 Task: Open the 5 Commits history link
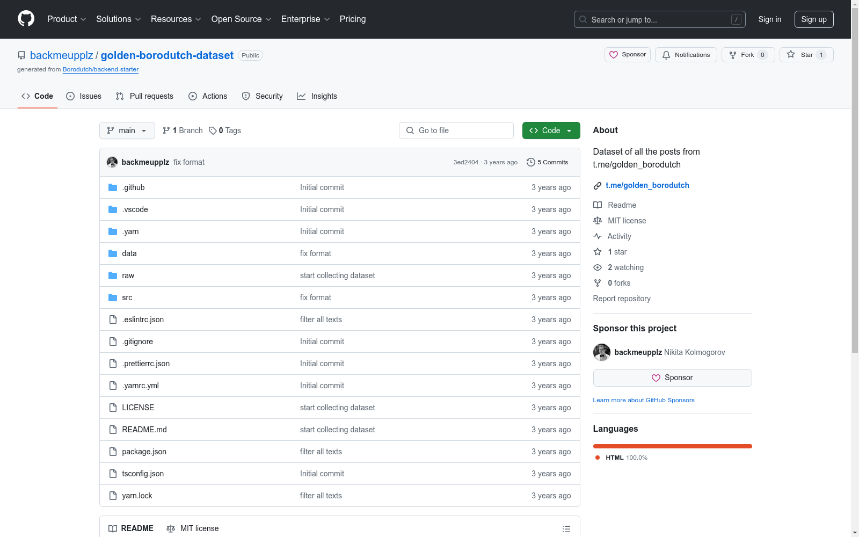(x=548, y=162)
